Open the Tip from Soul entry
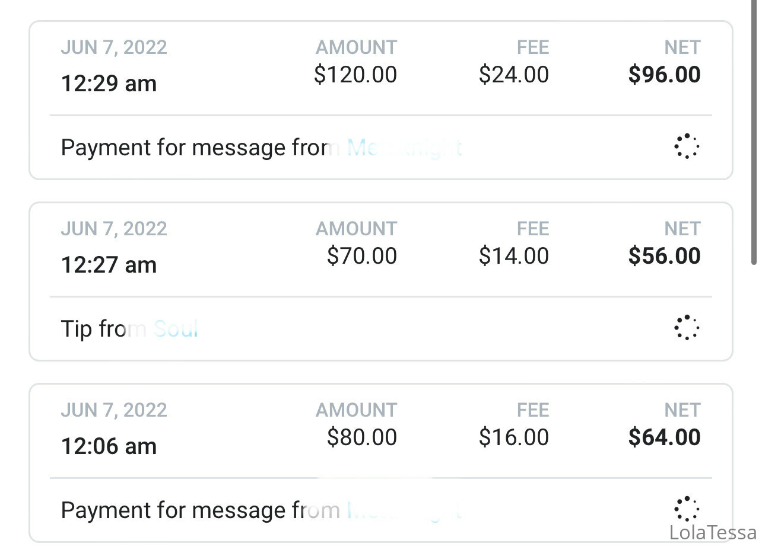The width and height of the screenshot is (762, 550). [381, 282]
